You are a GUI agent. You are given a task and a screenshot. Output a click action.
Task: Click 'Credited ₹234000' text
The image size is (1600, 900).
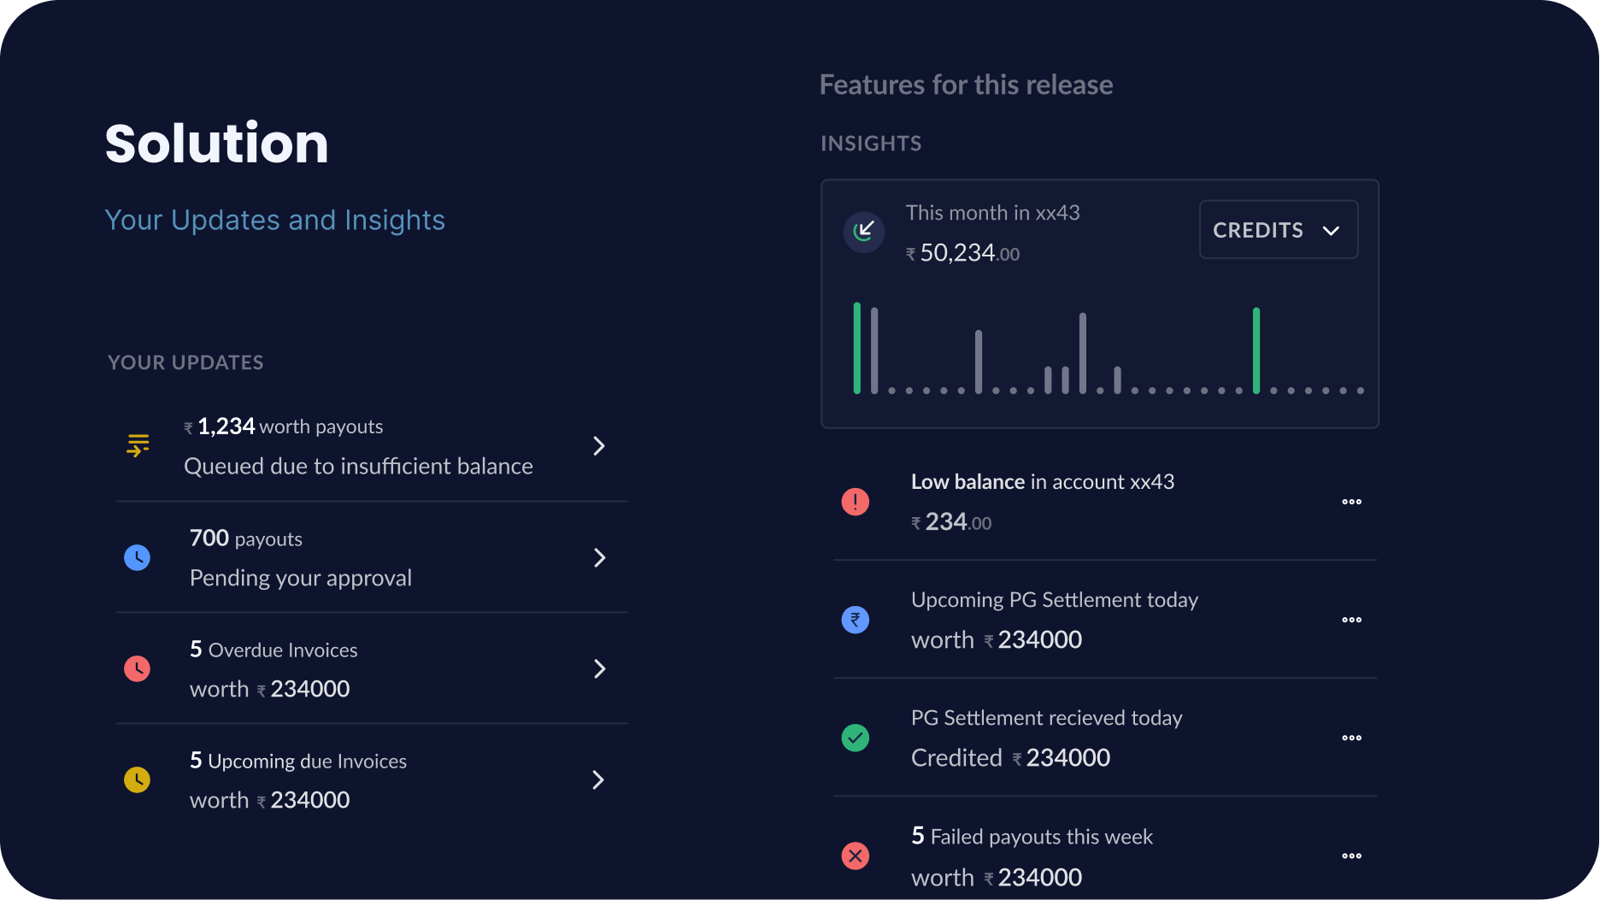1010,758
